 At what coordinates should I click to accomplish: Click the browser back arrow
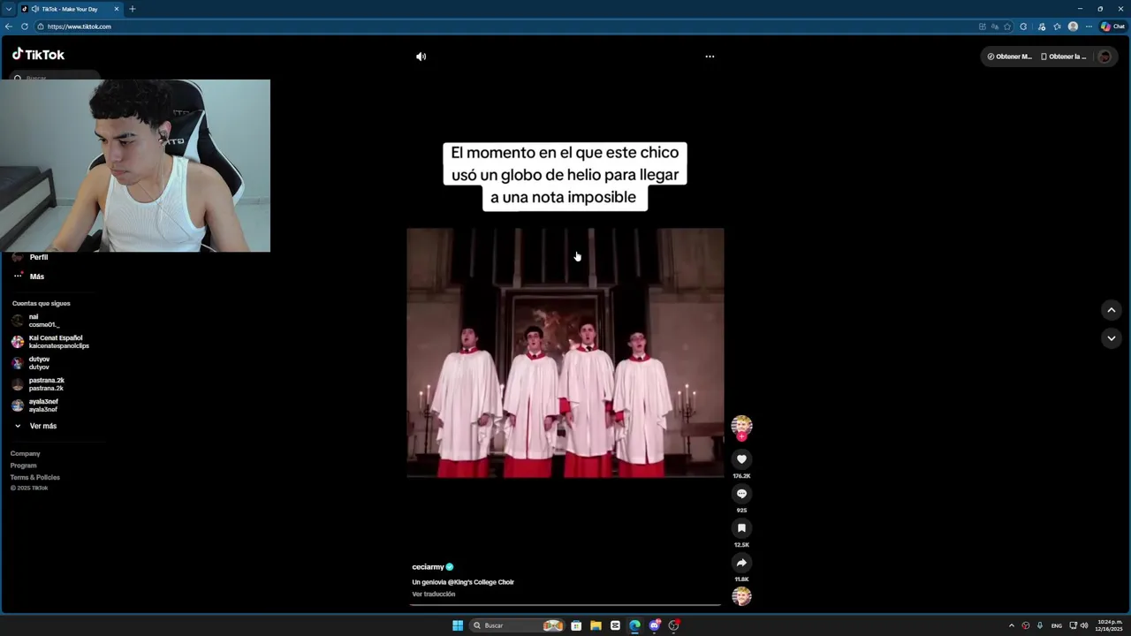click(x=9, y=26)
